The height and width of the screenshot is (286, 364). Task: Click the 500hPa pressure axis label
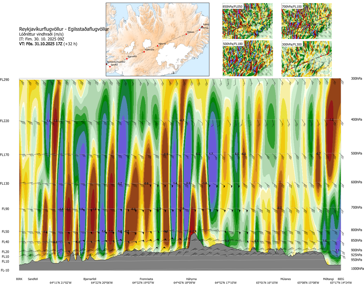(357, 153)
